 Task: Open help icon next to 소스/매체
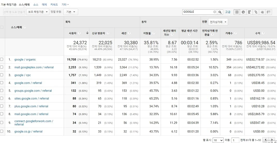pyautogui.click(x=25, y=27)
